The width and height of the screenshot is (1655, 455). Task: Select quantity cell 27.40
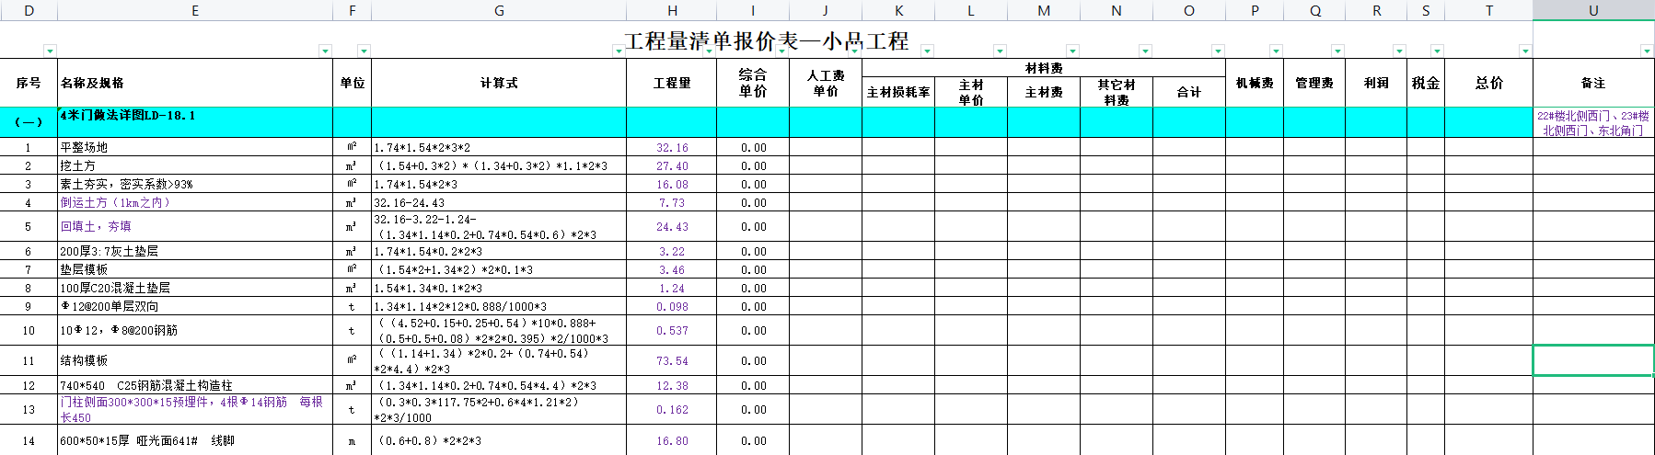(672, 165)
